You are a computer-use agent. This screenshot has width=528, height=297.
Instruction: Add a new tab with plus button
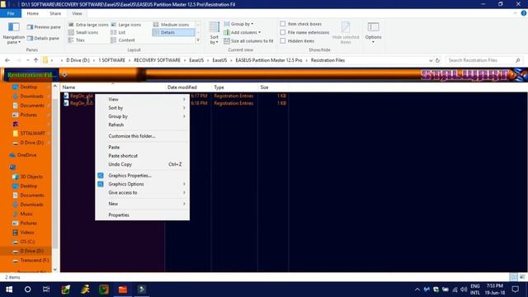pos(64,75)
